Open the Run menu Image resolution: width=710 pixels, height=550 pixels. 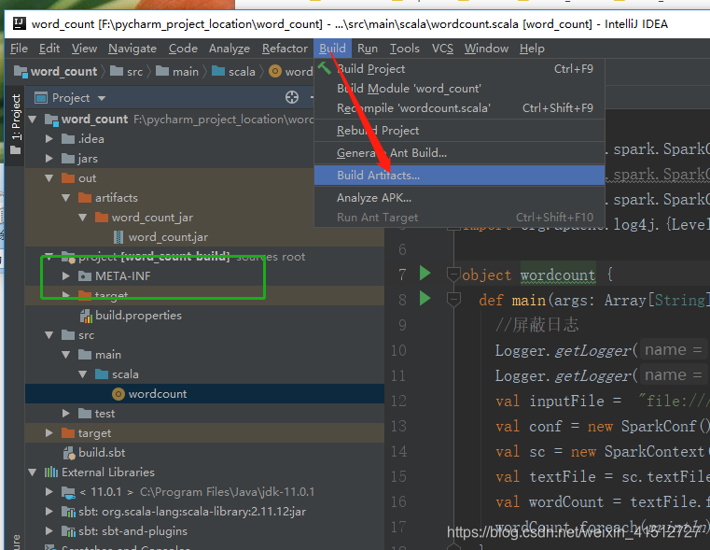point(368,48)
